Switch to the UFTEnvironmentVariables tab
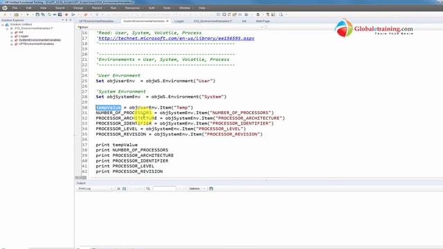The height and width of the screenshot is (249, 443). tap(96, 21)
